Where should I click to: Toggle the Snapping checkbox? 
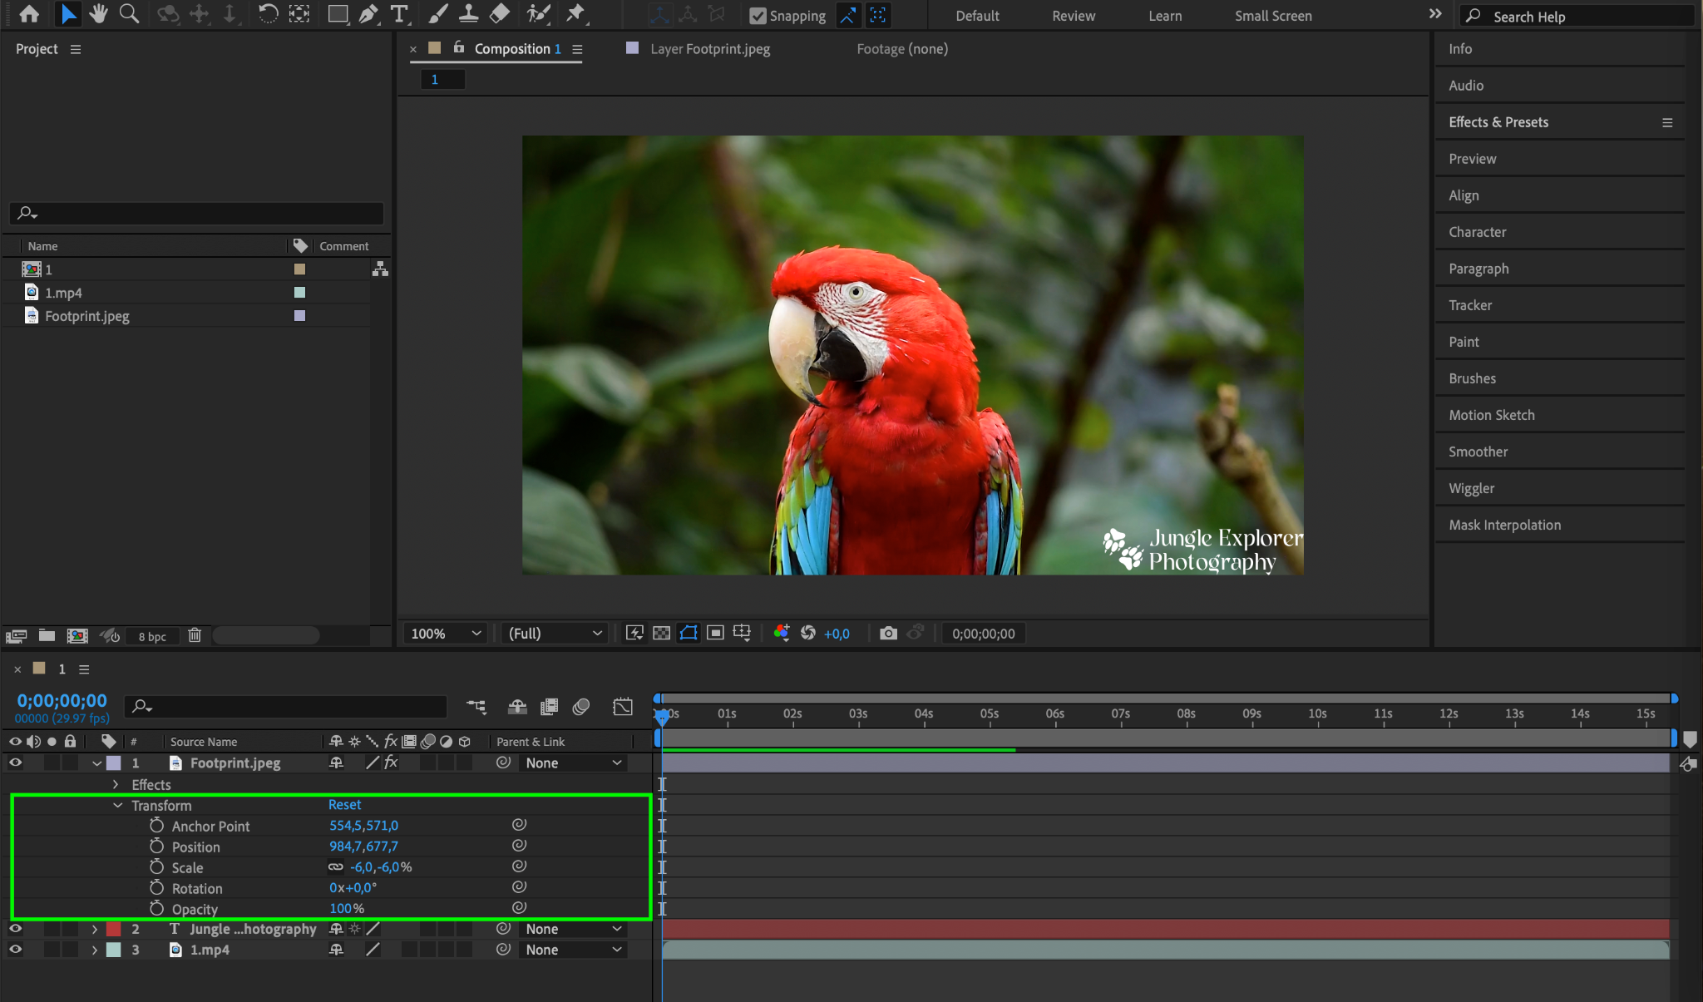[x=758, y=16]
